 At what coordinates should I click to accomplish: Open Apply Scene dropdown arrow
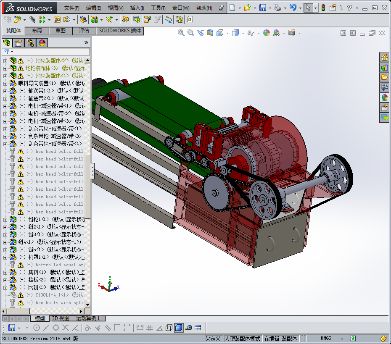pyautogui.click(x=284, y=33)
